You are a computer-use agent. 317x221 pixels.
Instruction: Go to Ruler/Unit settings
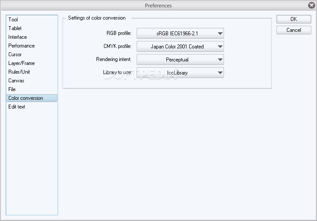coord(32,72)
